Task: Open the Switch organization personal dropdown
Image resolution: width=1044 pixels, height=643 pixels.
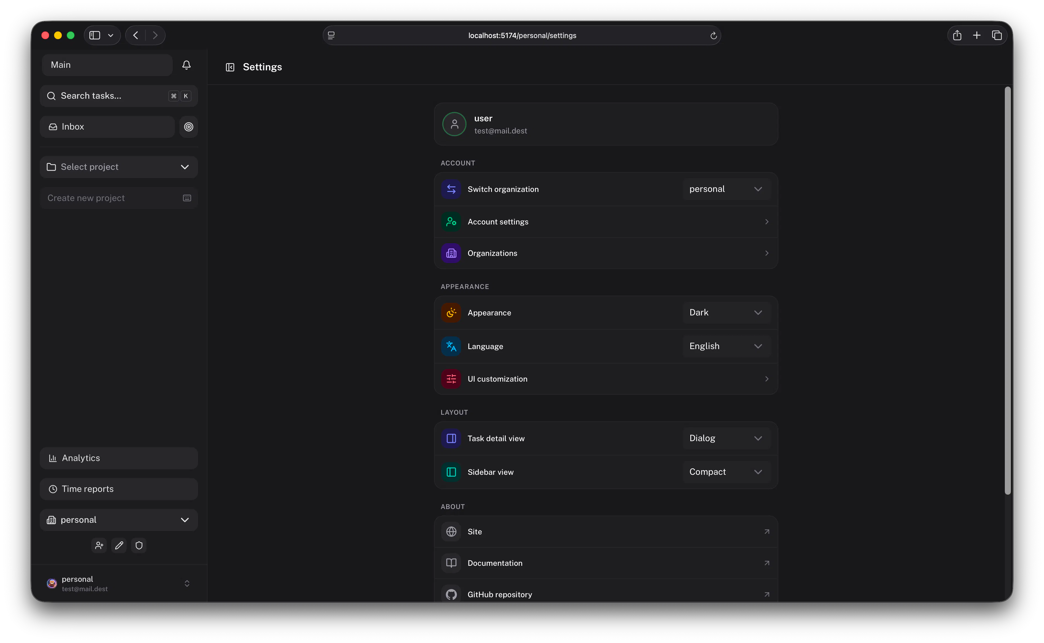Action: pyautogui.click(x=727, y=189)
